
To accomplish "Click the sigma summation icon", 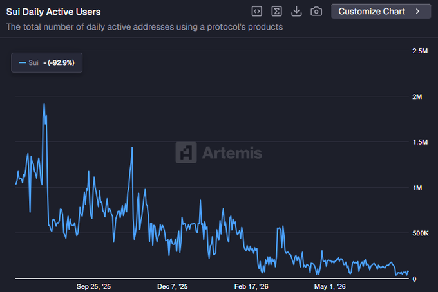I will [276, 12].
